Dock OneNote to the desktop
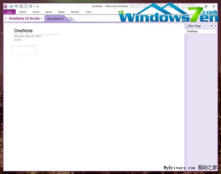This screenshot has width=221, height=174. [x=21, y=6]
